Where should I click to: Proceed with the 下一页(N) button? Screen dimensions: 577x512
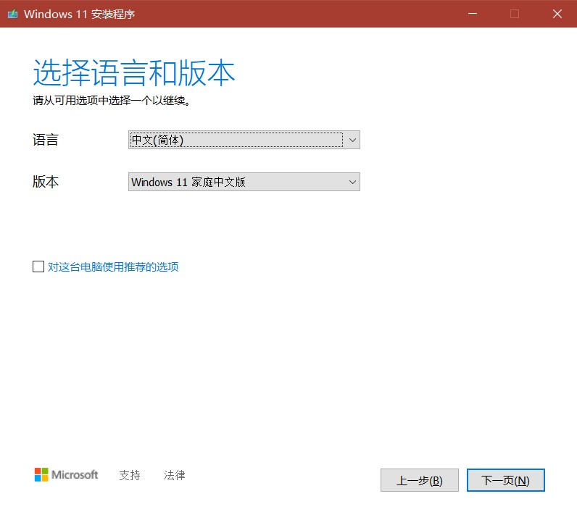pyautogui.click(x=506, y=480)
